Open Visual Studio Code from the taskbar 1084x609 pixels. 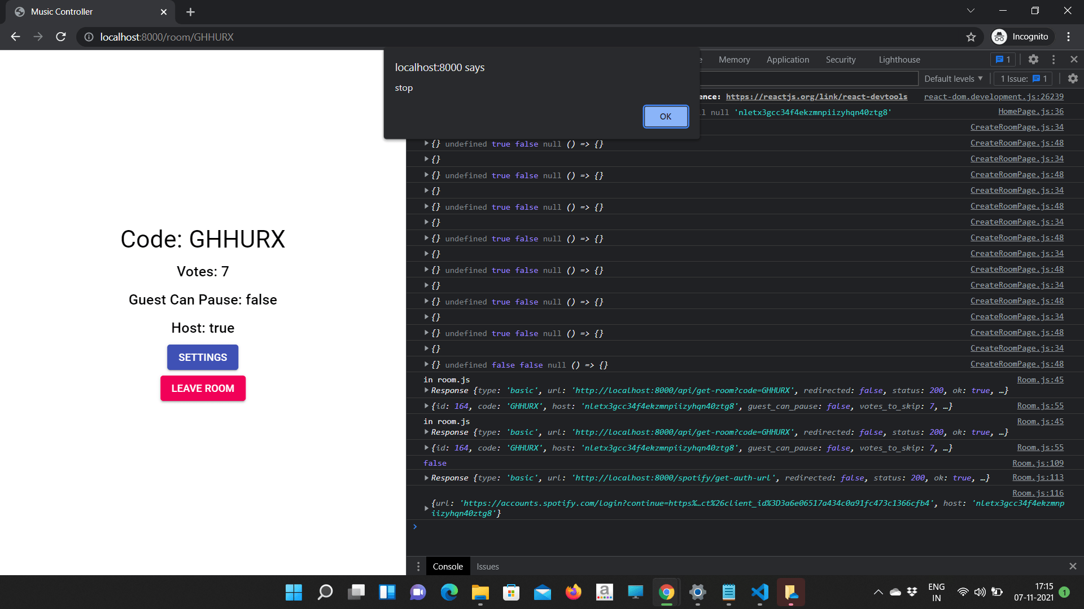pyautogui.click(x=759, y=592)
